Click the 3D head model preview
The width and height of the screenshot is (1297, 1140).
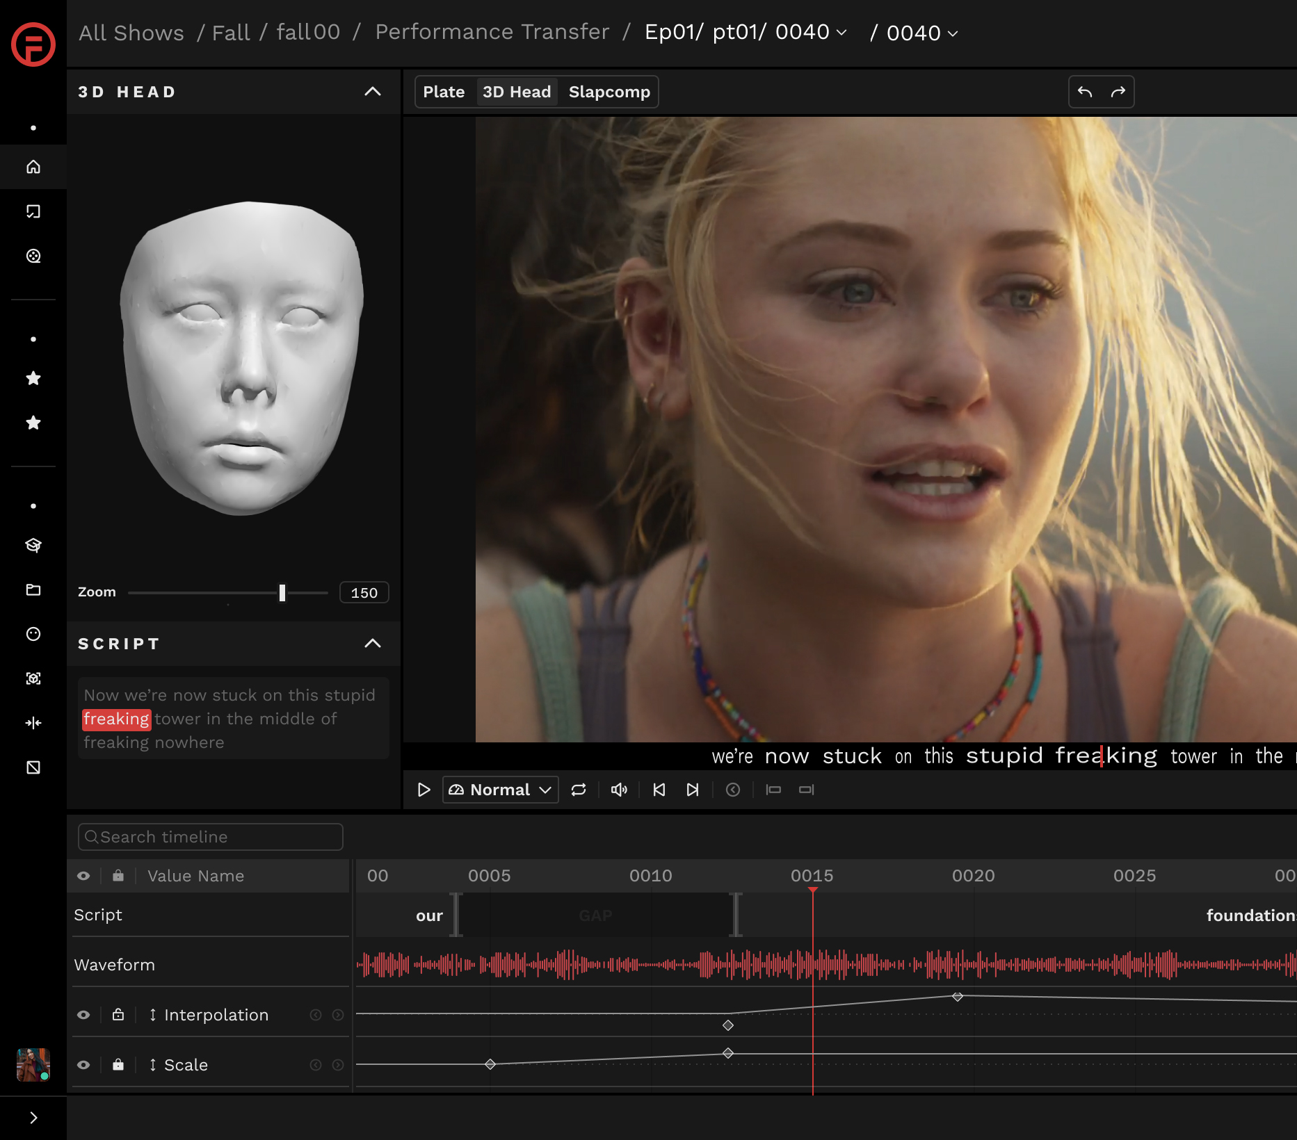241,358
